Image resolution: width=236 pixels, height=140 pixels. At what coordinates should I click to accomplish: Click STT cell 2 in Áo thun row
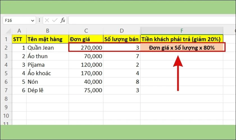[19, 56]
